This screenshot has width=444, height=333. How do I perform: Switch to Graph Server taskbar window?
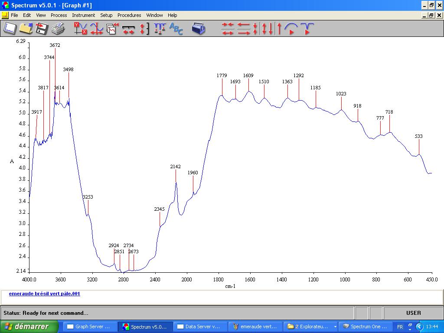(89, 327)
